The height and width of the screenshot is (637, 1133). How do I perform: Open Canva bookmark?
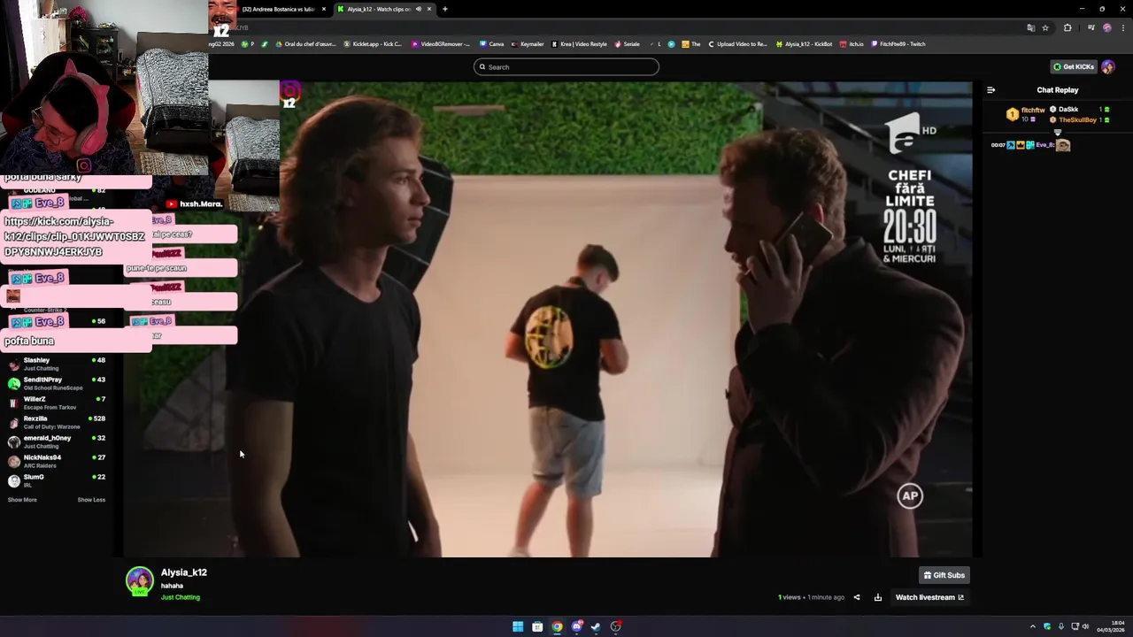[491, 44]
